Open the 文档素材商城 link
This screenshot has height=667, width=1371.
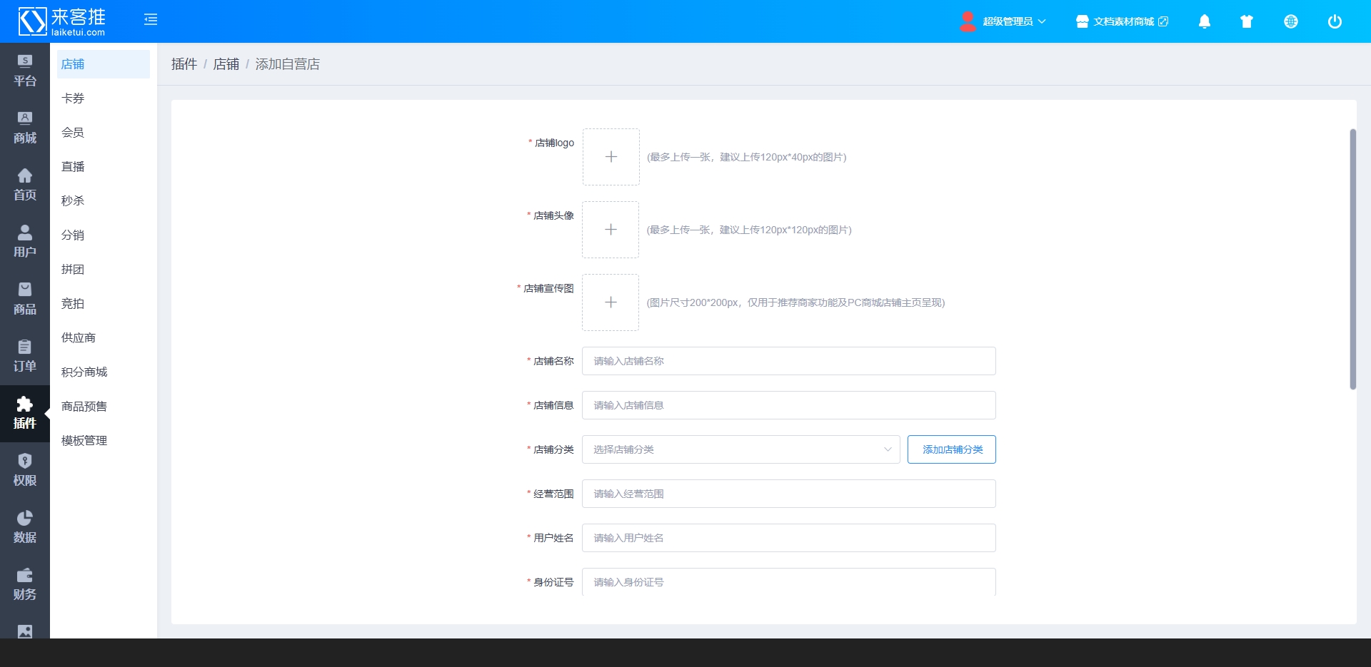click(x=1123, y=21)
